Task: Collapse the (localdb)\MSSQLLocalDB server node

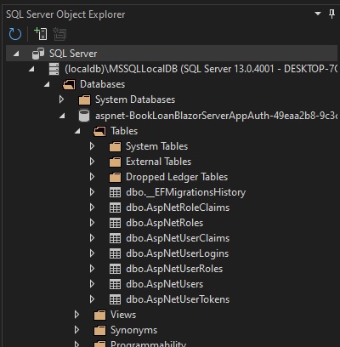Action: pyautogui.click(x=31, y=69)
